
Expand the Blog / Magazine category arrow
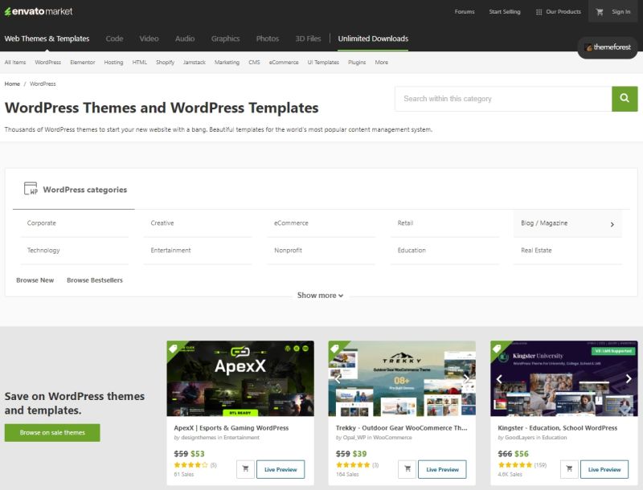coord(612,224)
